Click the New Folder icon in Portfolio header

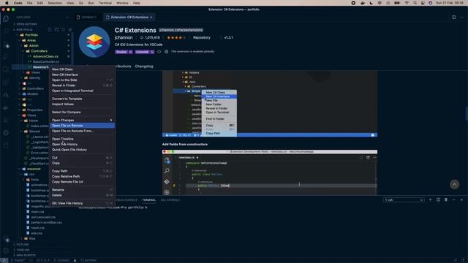56,30
